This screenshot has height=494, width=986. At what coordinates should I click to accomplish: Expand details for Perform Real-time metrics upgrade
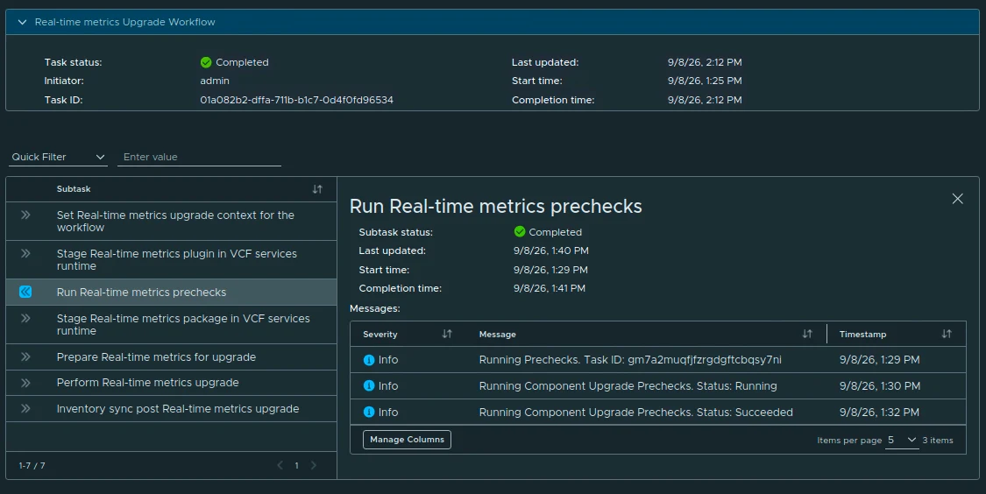coord(25,383)
